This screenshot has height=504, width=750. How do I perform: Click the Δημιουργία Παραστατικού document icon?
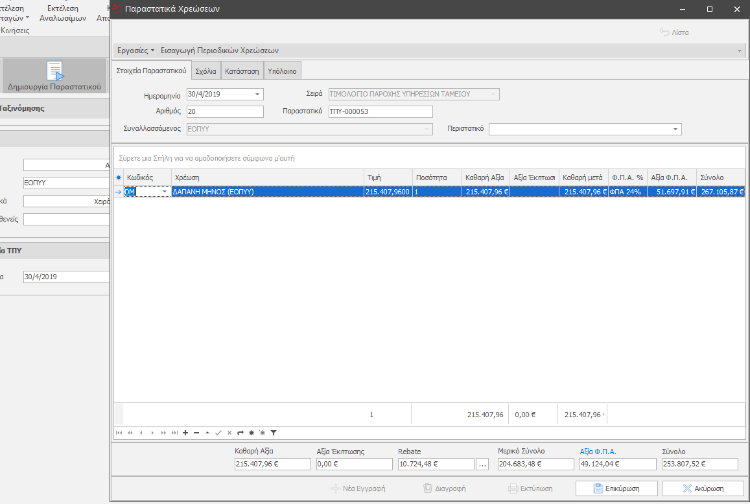pos(54,71)
